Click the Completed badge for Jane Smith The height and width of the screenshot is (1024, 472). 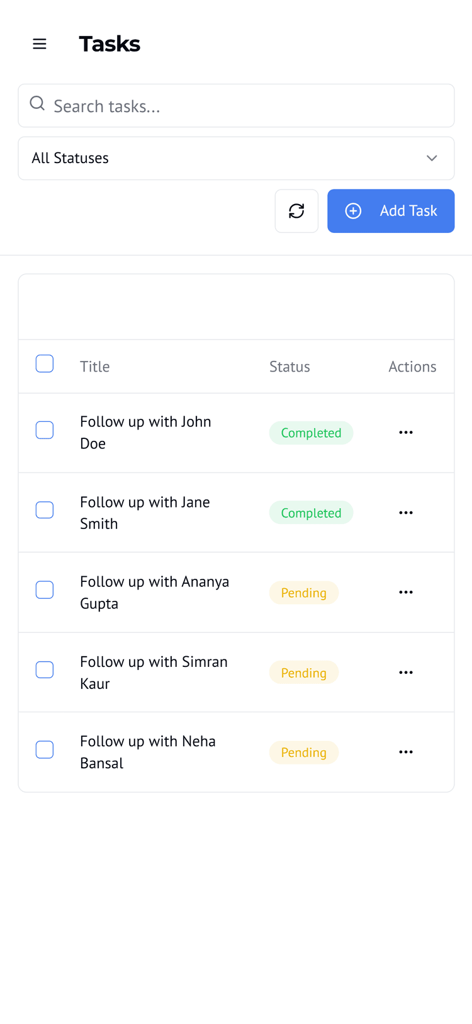coord(311,513)
